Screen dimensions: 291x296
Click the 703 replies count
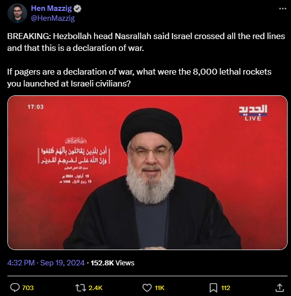pos(28,288)
